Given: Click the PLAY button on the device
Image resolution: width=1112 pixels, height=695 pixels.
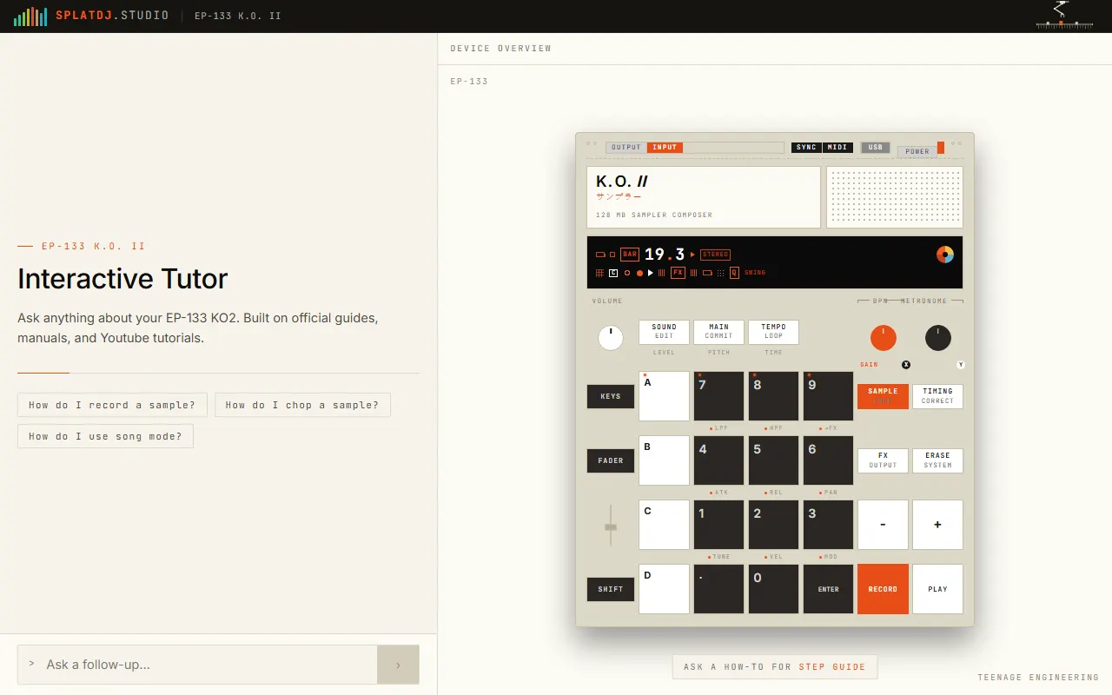Looking at the screenshot, I should click(938, 589).
